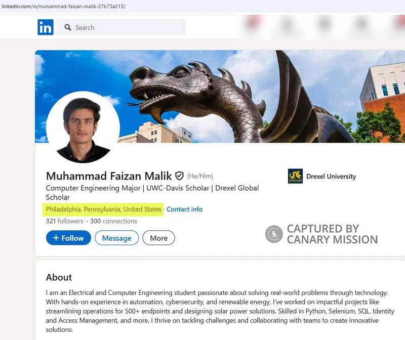Click the About section heading
The height and width of the screenshot is (340, 405).
[x=59, y=277]
